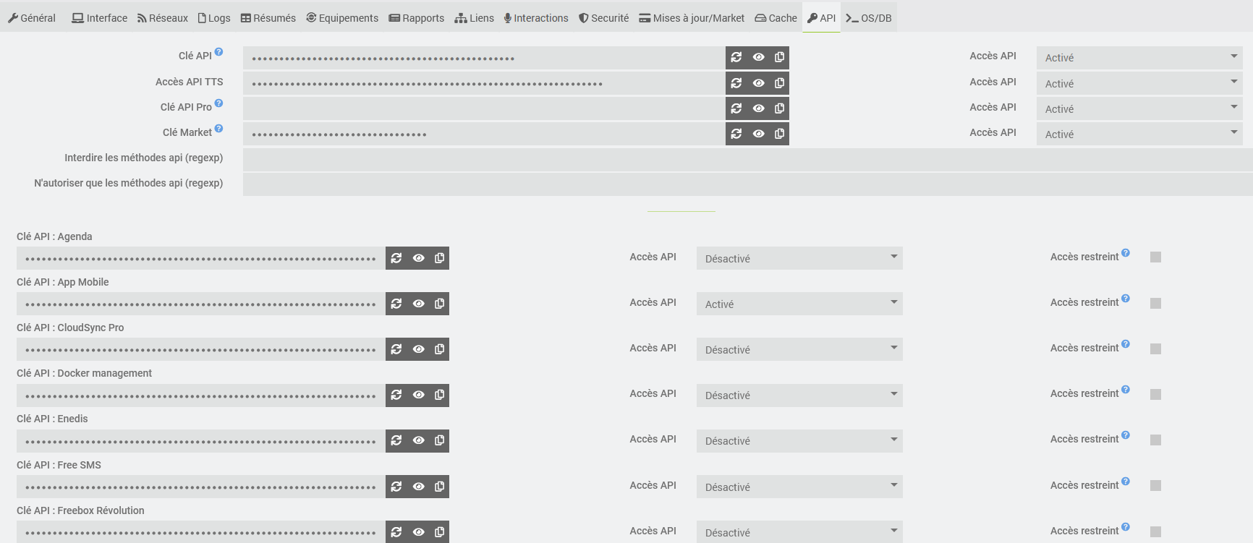Open the Résumés tab
The height and width of the screenshot is (543, 1253).
tap(268, 18)
